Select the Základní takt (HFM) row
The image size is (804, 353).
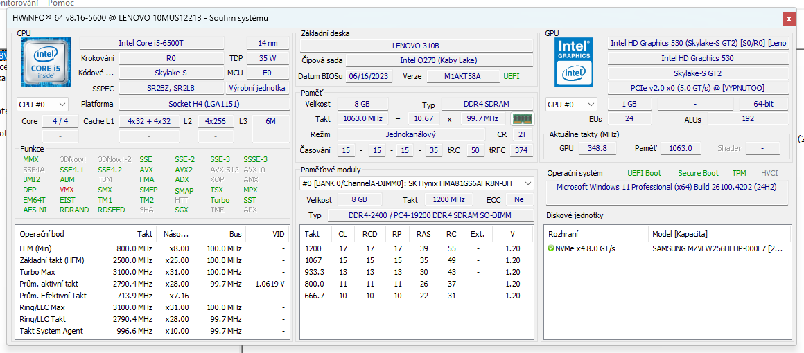pyautogui.click(x=152, y=260)
